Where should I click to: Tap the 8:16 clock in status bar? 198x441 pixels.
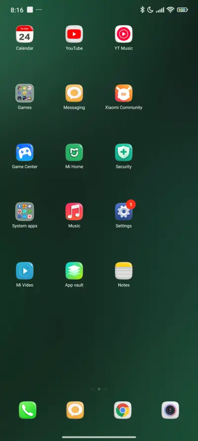tap(17, 10)
